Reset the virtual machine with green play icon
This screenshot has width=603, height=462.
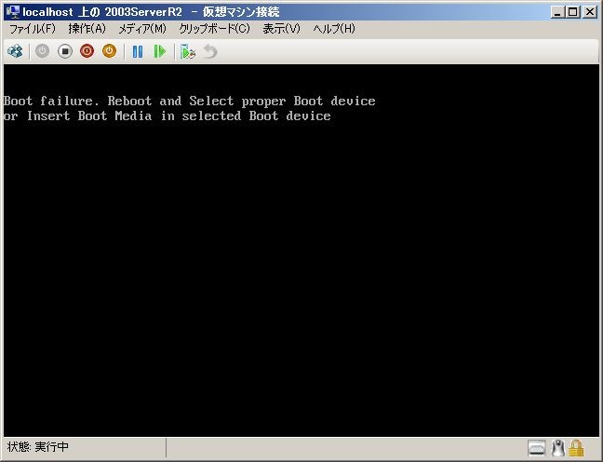160,51
